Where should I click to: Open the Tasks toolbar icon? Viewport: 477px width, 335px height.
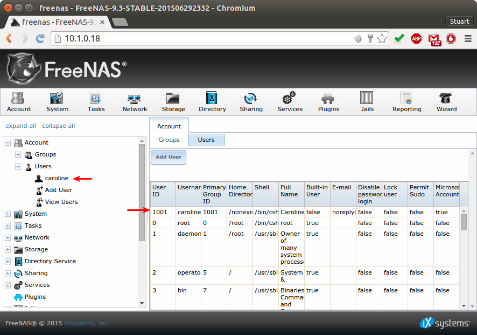tap(96, 102)
